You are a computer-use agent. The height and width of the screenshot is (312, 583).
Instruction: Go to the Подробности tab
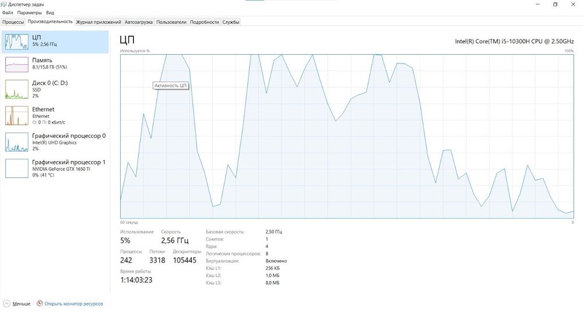click(x=204, y=22)
